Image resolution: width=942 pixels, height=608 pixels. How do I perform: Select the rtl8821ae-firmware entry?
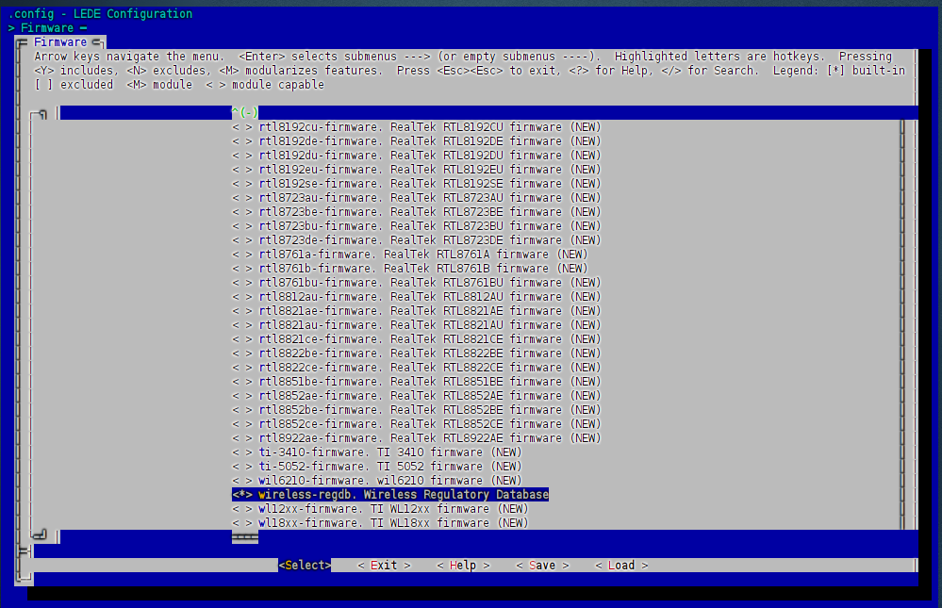417,311
